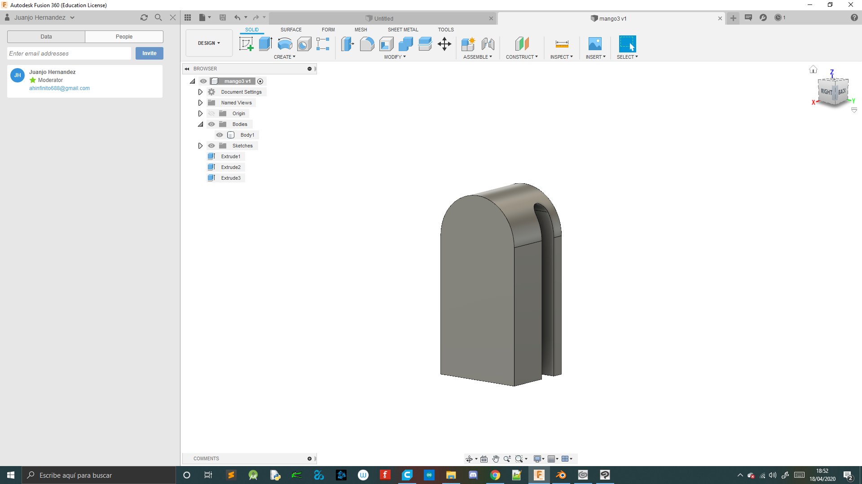Open the DESIGN workspace dropdown

[x=209, y=43]
